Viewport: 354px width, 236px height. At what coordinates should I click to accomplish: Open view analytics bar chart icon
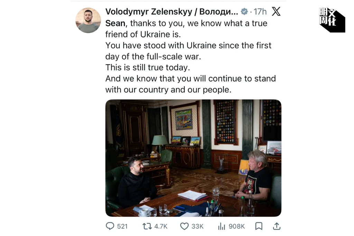pyautogui.click(x=222, y=226)
